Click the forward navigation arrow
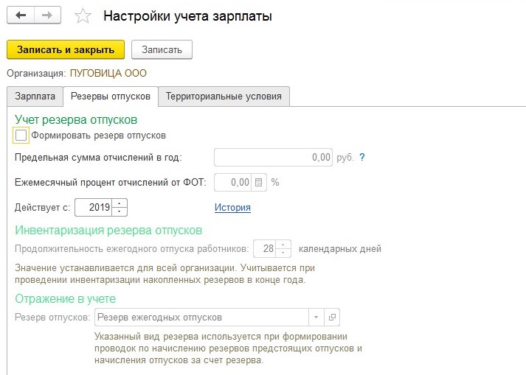The width and height of the screenshot is (526, 375). pos(46,15)
